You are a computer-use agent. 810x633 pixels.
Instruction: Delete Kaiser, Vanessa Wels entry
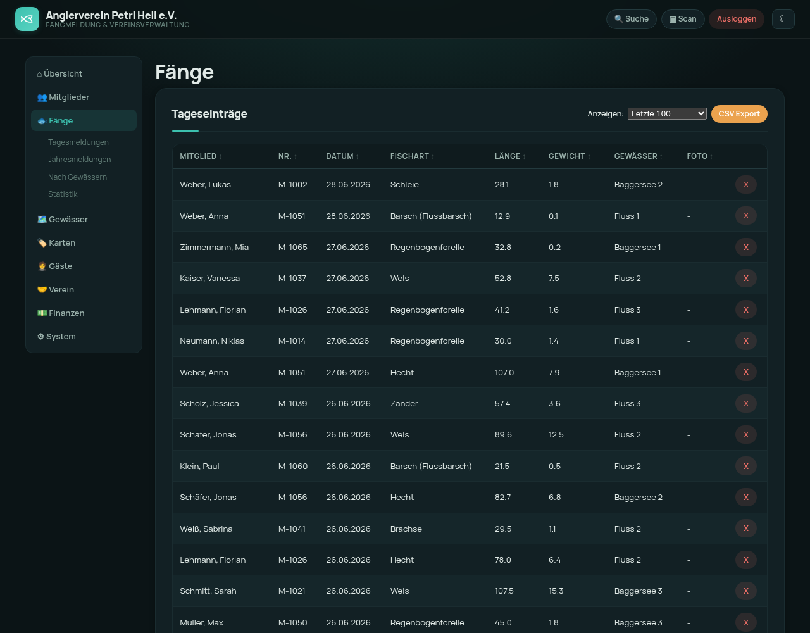[746, 279]
